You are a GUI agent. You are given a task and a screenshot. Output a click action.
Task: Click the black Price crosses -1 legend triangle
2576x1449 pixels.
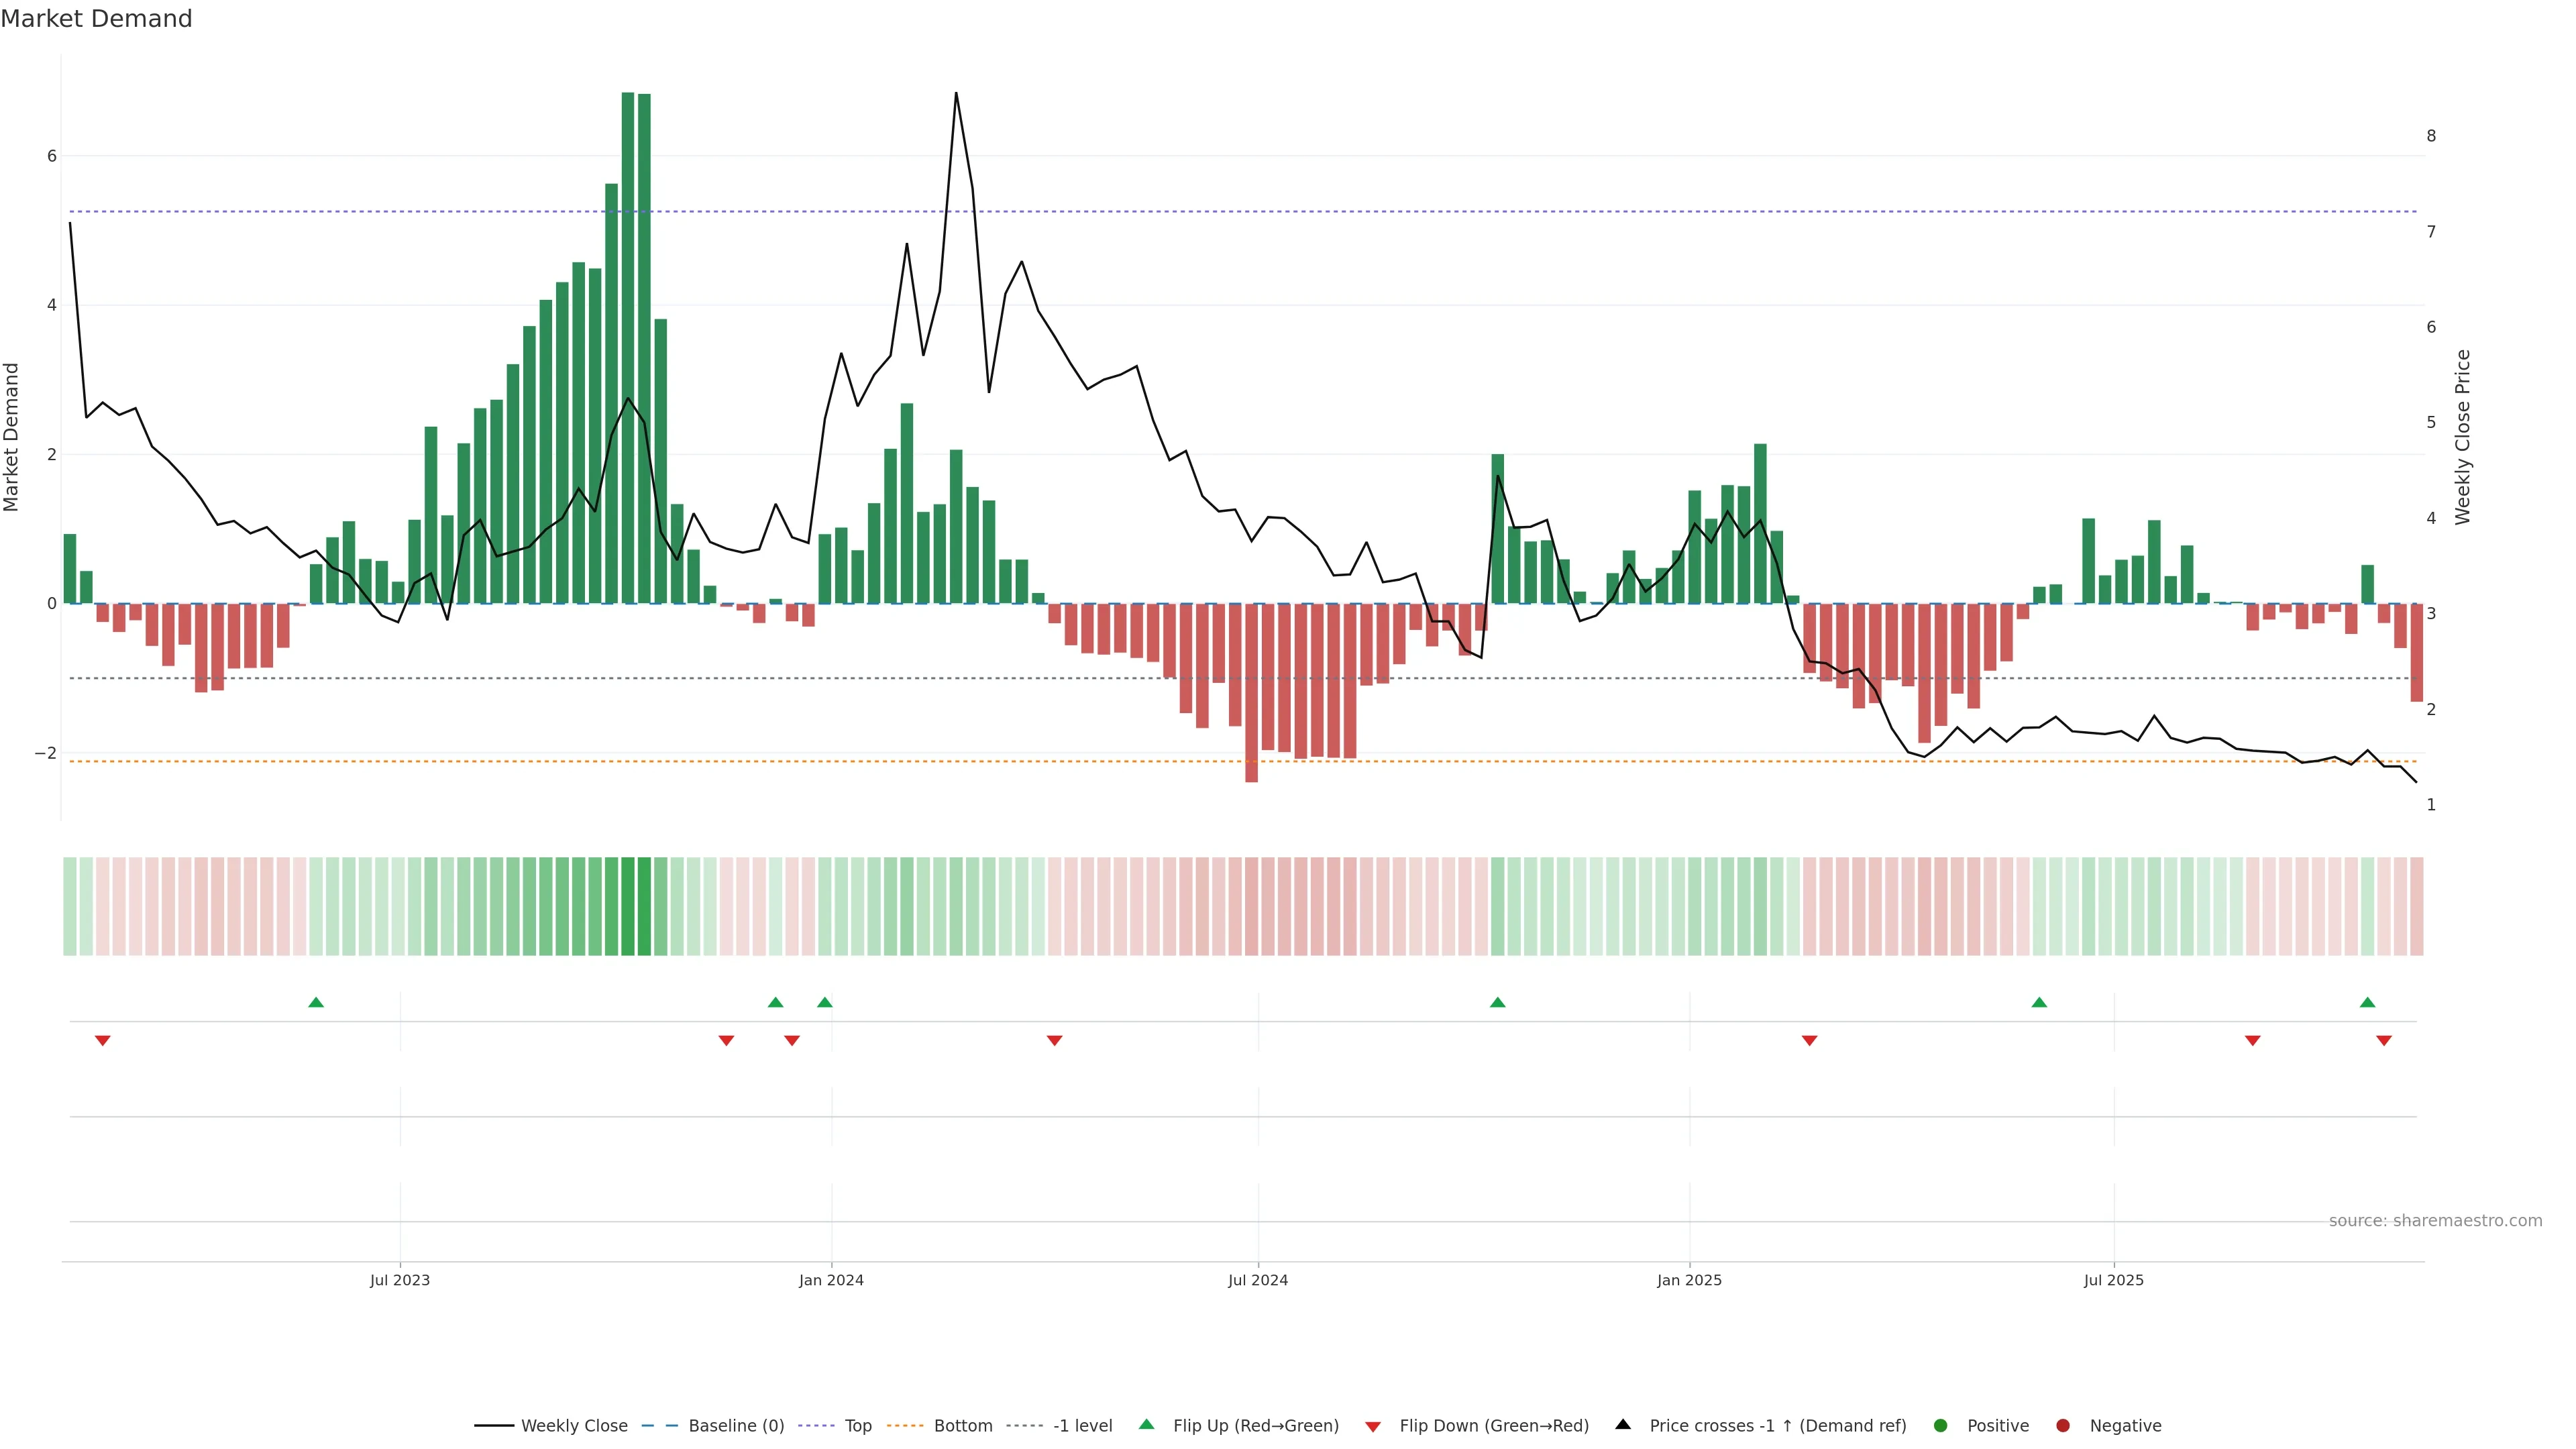[x=1623, y=1424]
